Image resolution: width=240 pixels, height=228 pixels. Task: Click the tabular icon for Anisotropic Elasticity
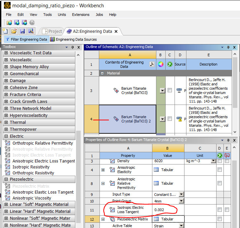(x=156, y=170)
